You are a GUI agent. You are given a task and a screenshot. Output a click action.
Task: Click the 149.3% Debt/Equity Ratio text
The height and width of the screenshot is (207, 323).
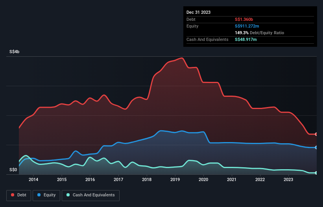coord(259,33)
